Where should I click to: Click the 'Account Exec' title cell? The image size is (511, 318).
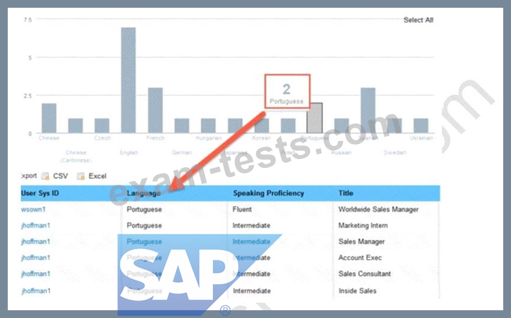(x=360, y=258)
